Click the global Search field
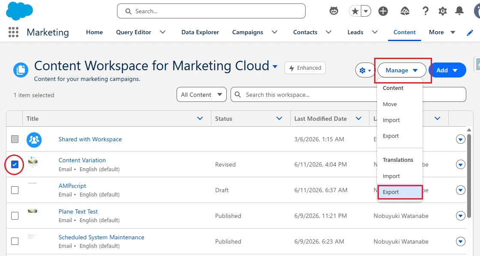 point(211,11)
